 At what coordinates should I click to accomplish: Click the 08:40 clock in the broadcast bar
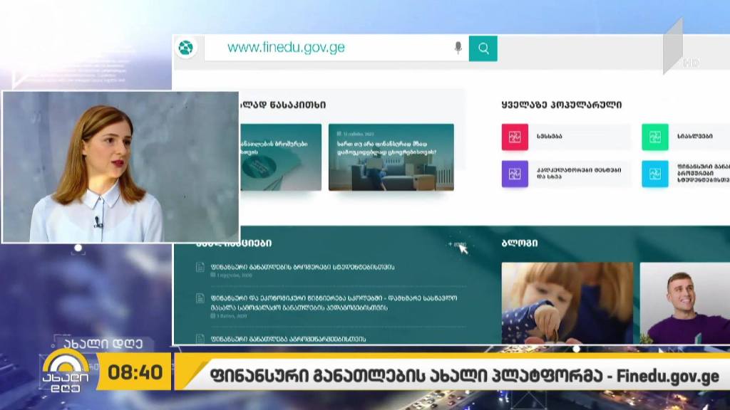tap(135, 372)
